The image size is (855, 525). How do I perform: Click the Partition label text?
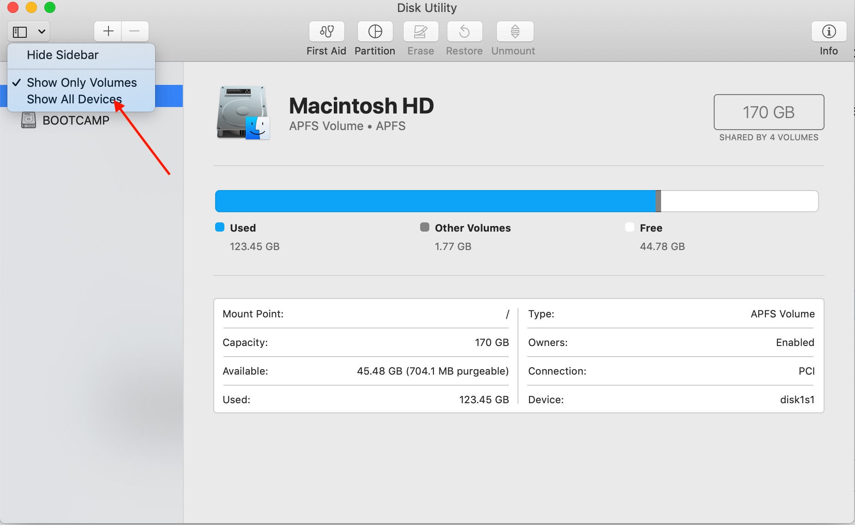click(375, 51)
